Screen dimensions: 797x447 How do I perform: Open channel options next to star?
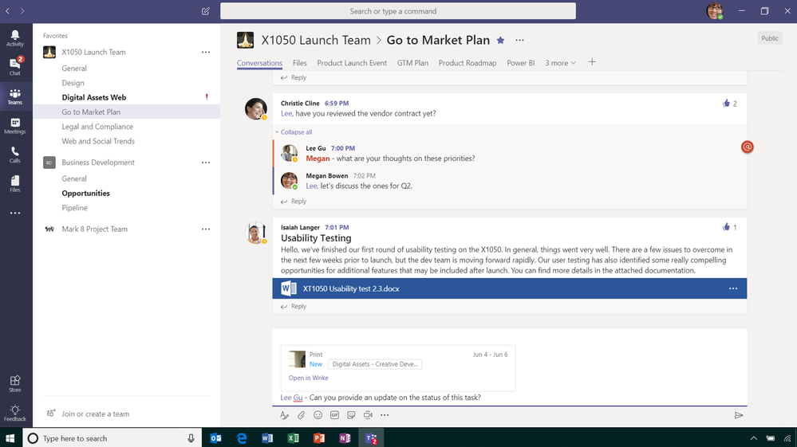pyautogui.click(x=519, y=40)
